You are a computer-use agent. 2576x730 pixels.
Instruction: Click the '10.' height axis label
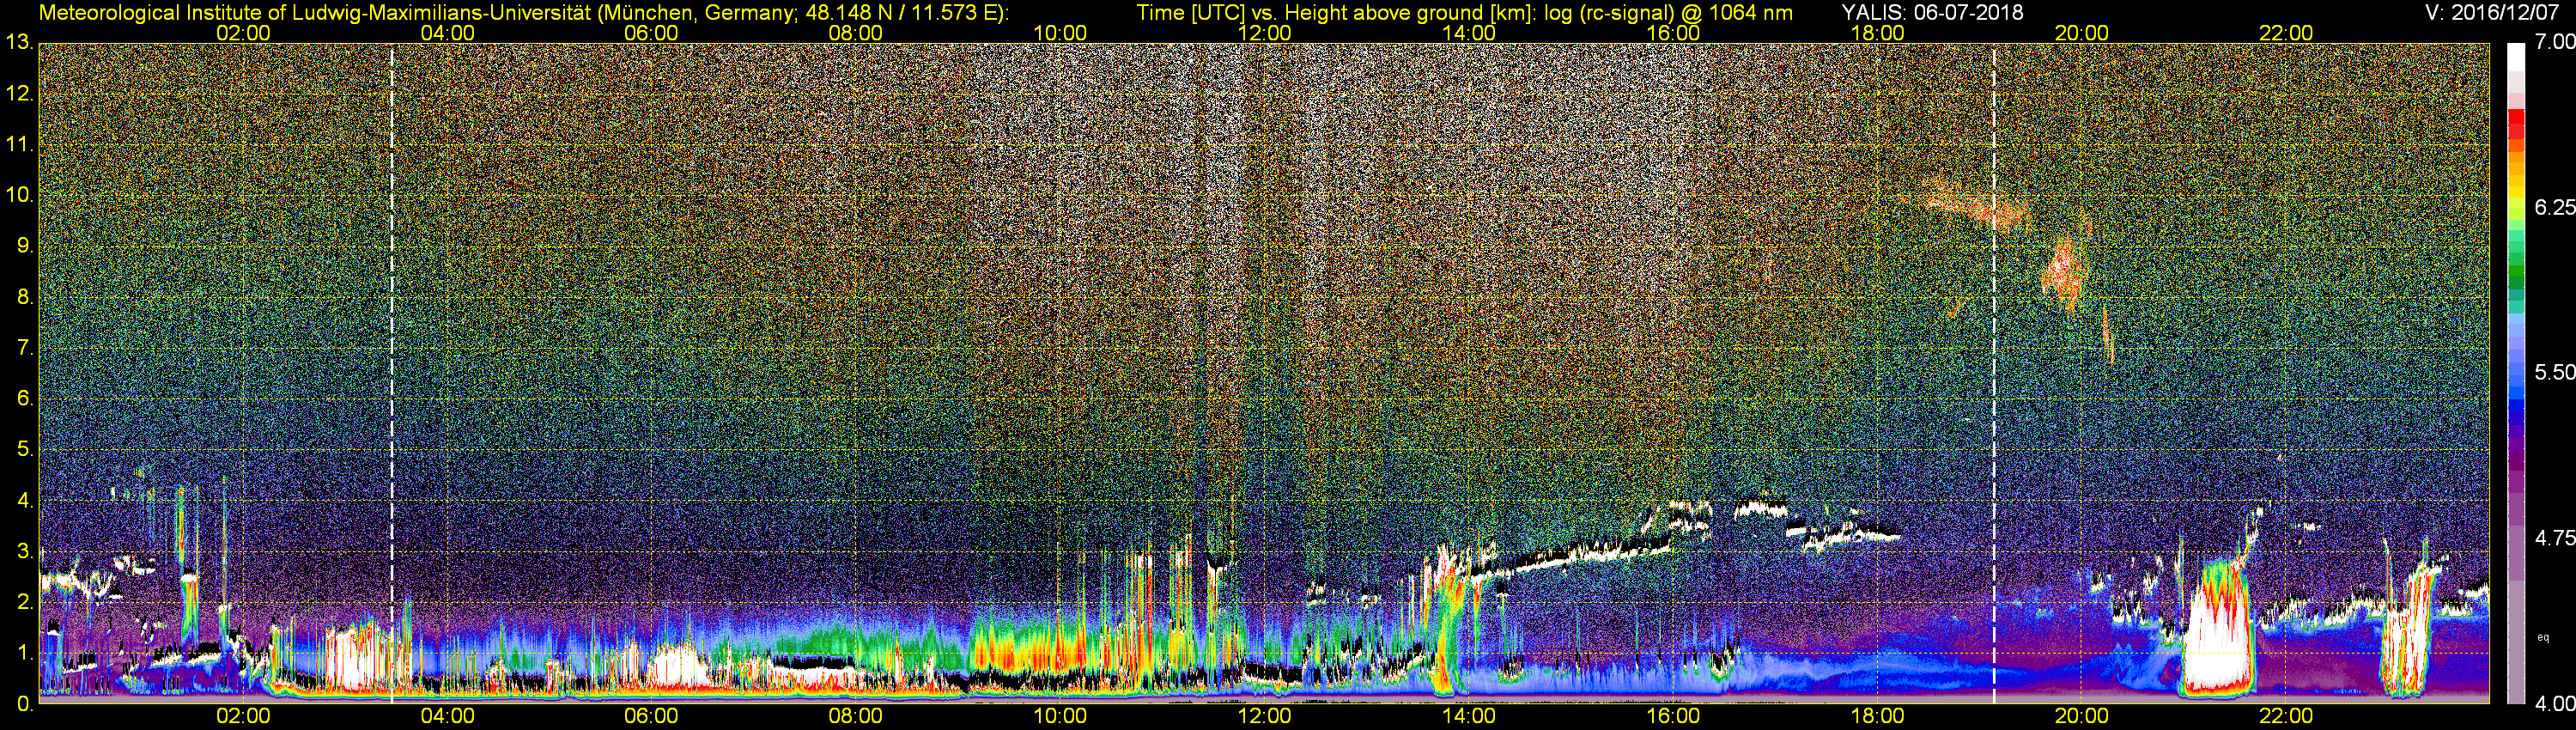tap(19, 195)
